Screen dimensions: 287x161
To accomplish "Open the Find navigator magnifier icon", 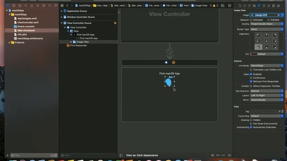I will 26,6.
